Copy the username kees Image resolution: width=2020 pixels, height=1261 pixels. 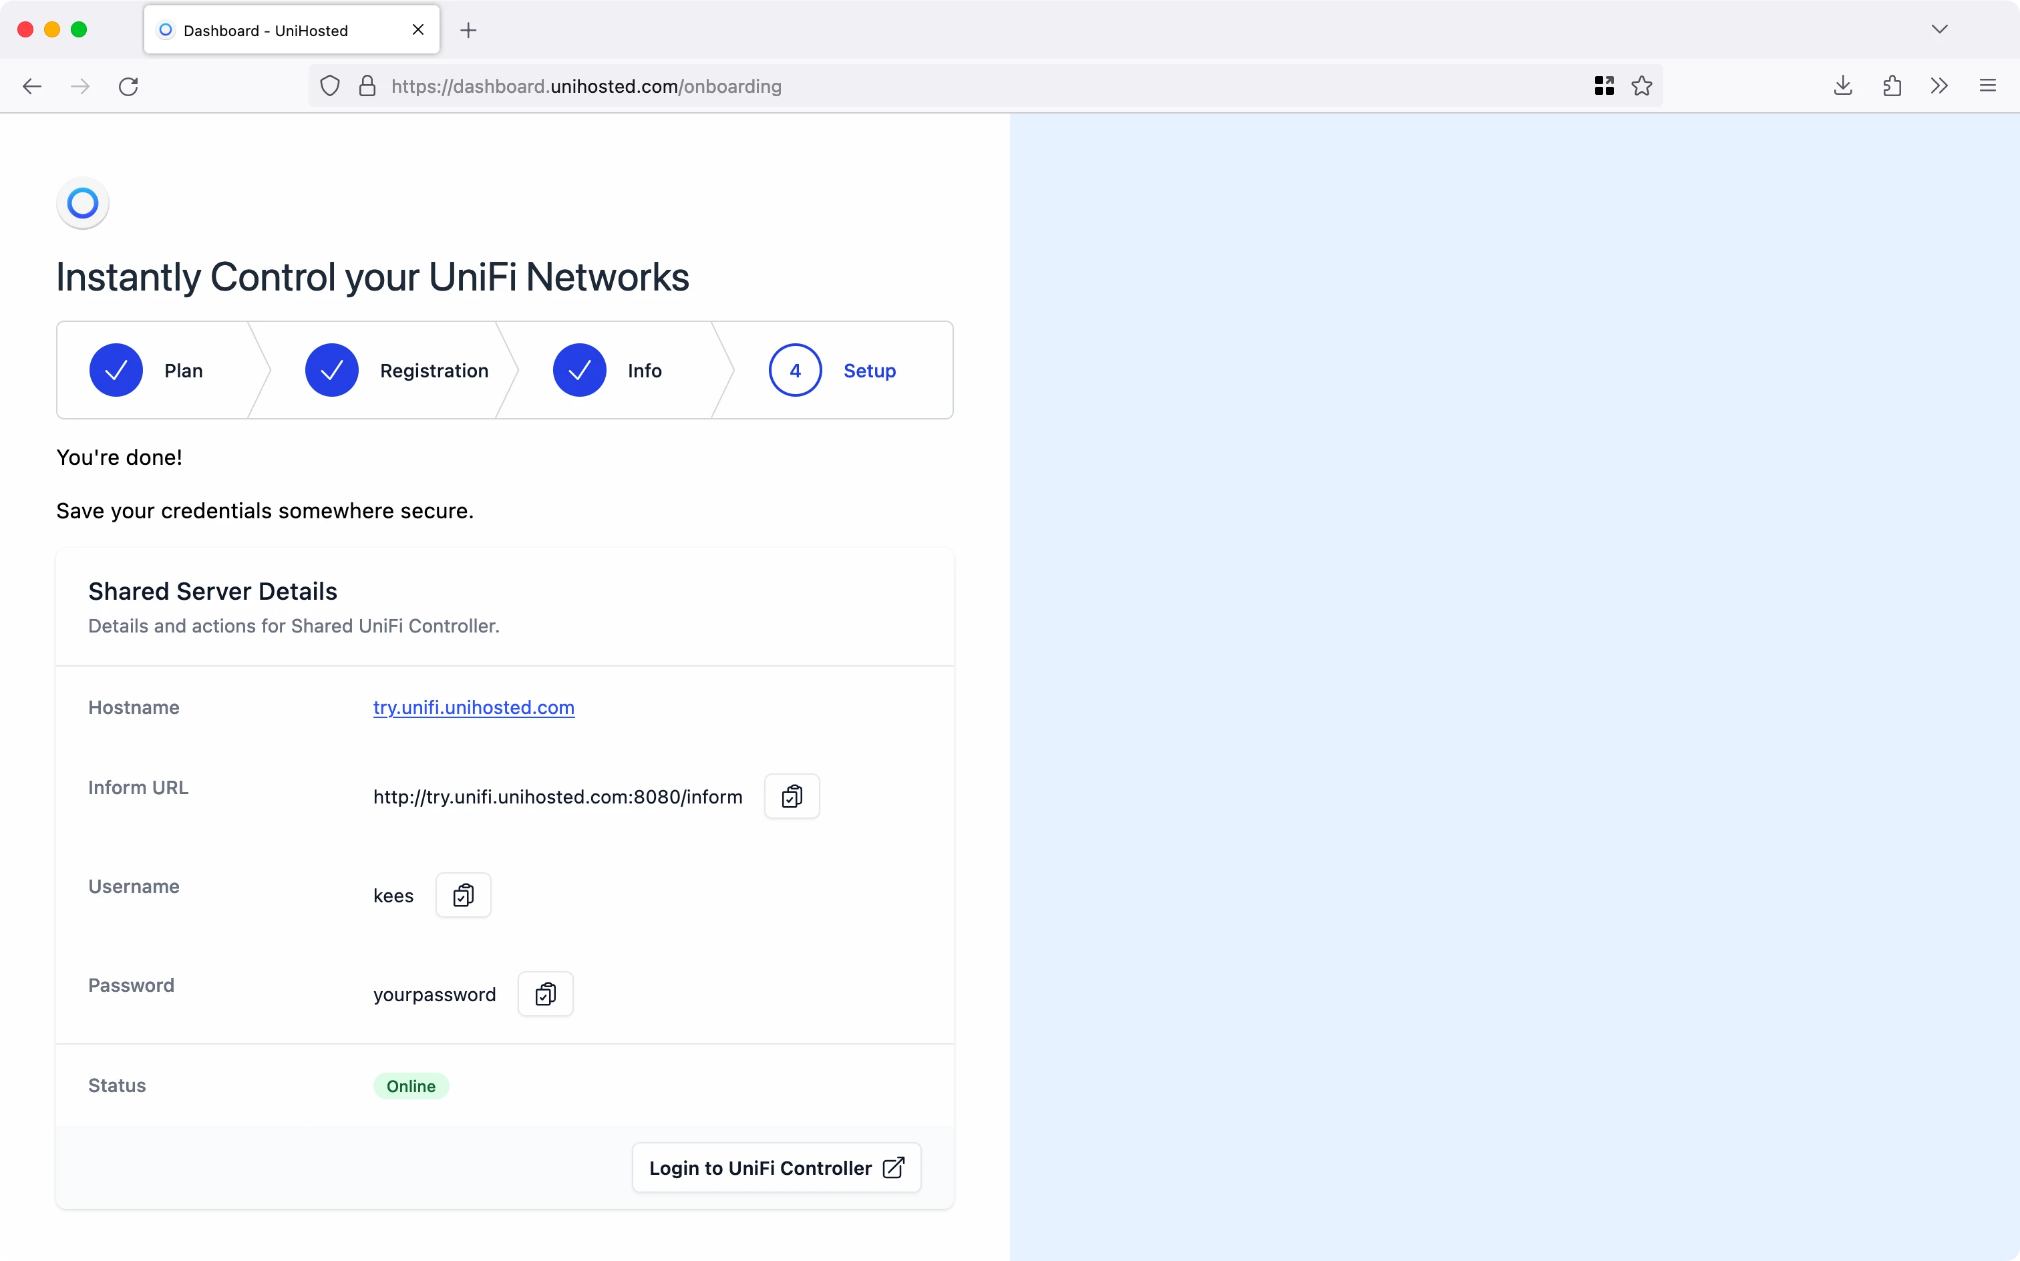click(x=463, y=895)
